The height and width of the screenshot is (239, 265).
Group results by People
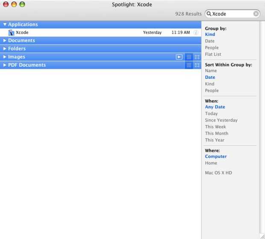coord(212,48)
